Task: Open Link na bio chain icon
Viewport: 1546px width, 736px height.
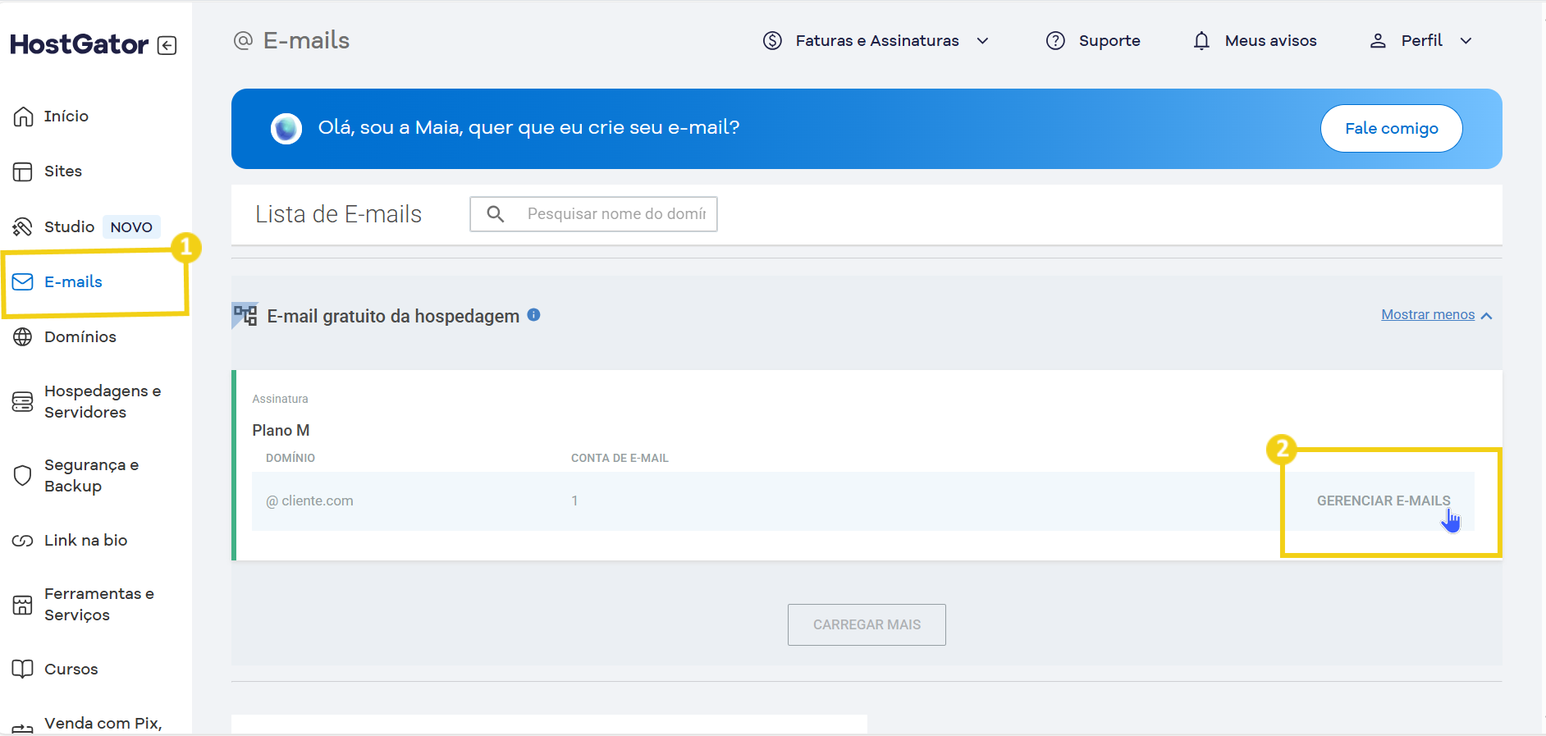Action: click(x=23, y=541)
